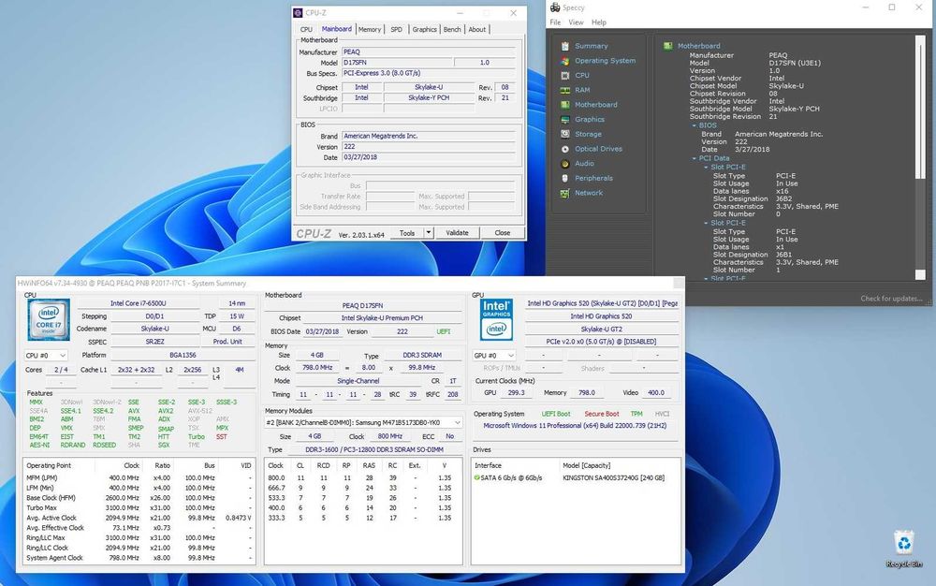The width and height of the screenshot is (936, 586).
Task: Click the Tools button in CPU-Z
Action: coord(407,233)
